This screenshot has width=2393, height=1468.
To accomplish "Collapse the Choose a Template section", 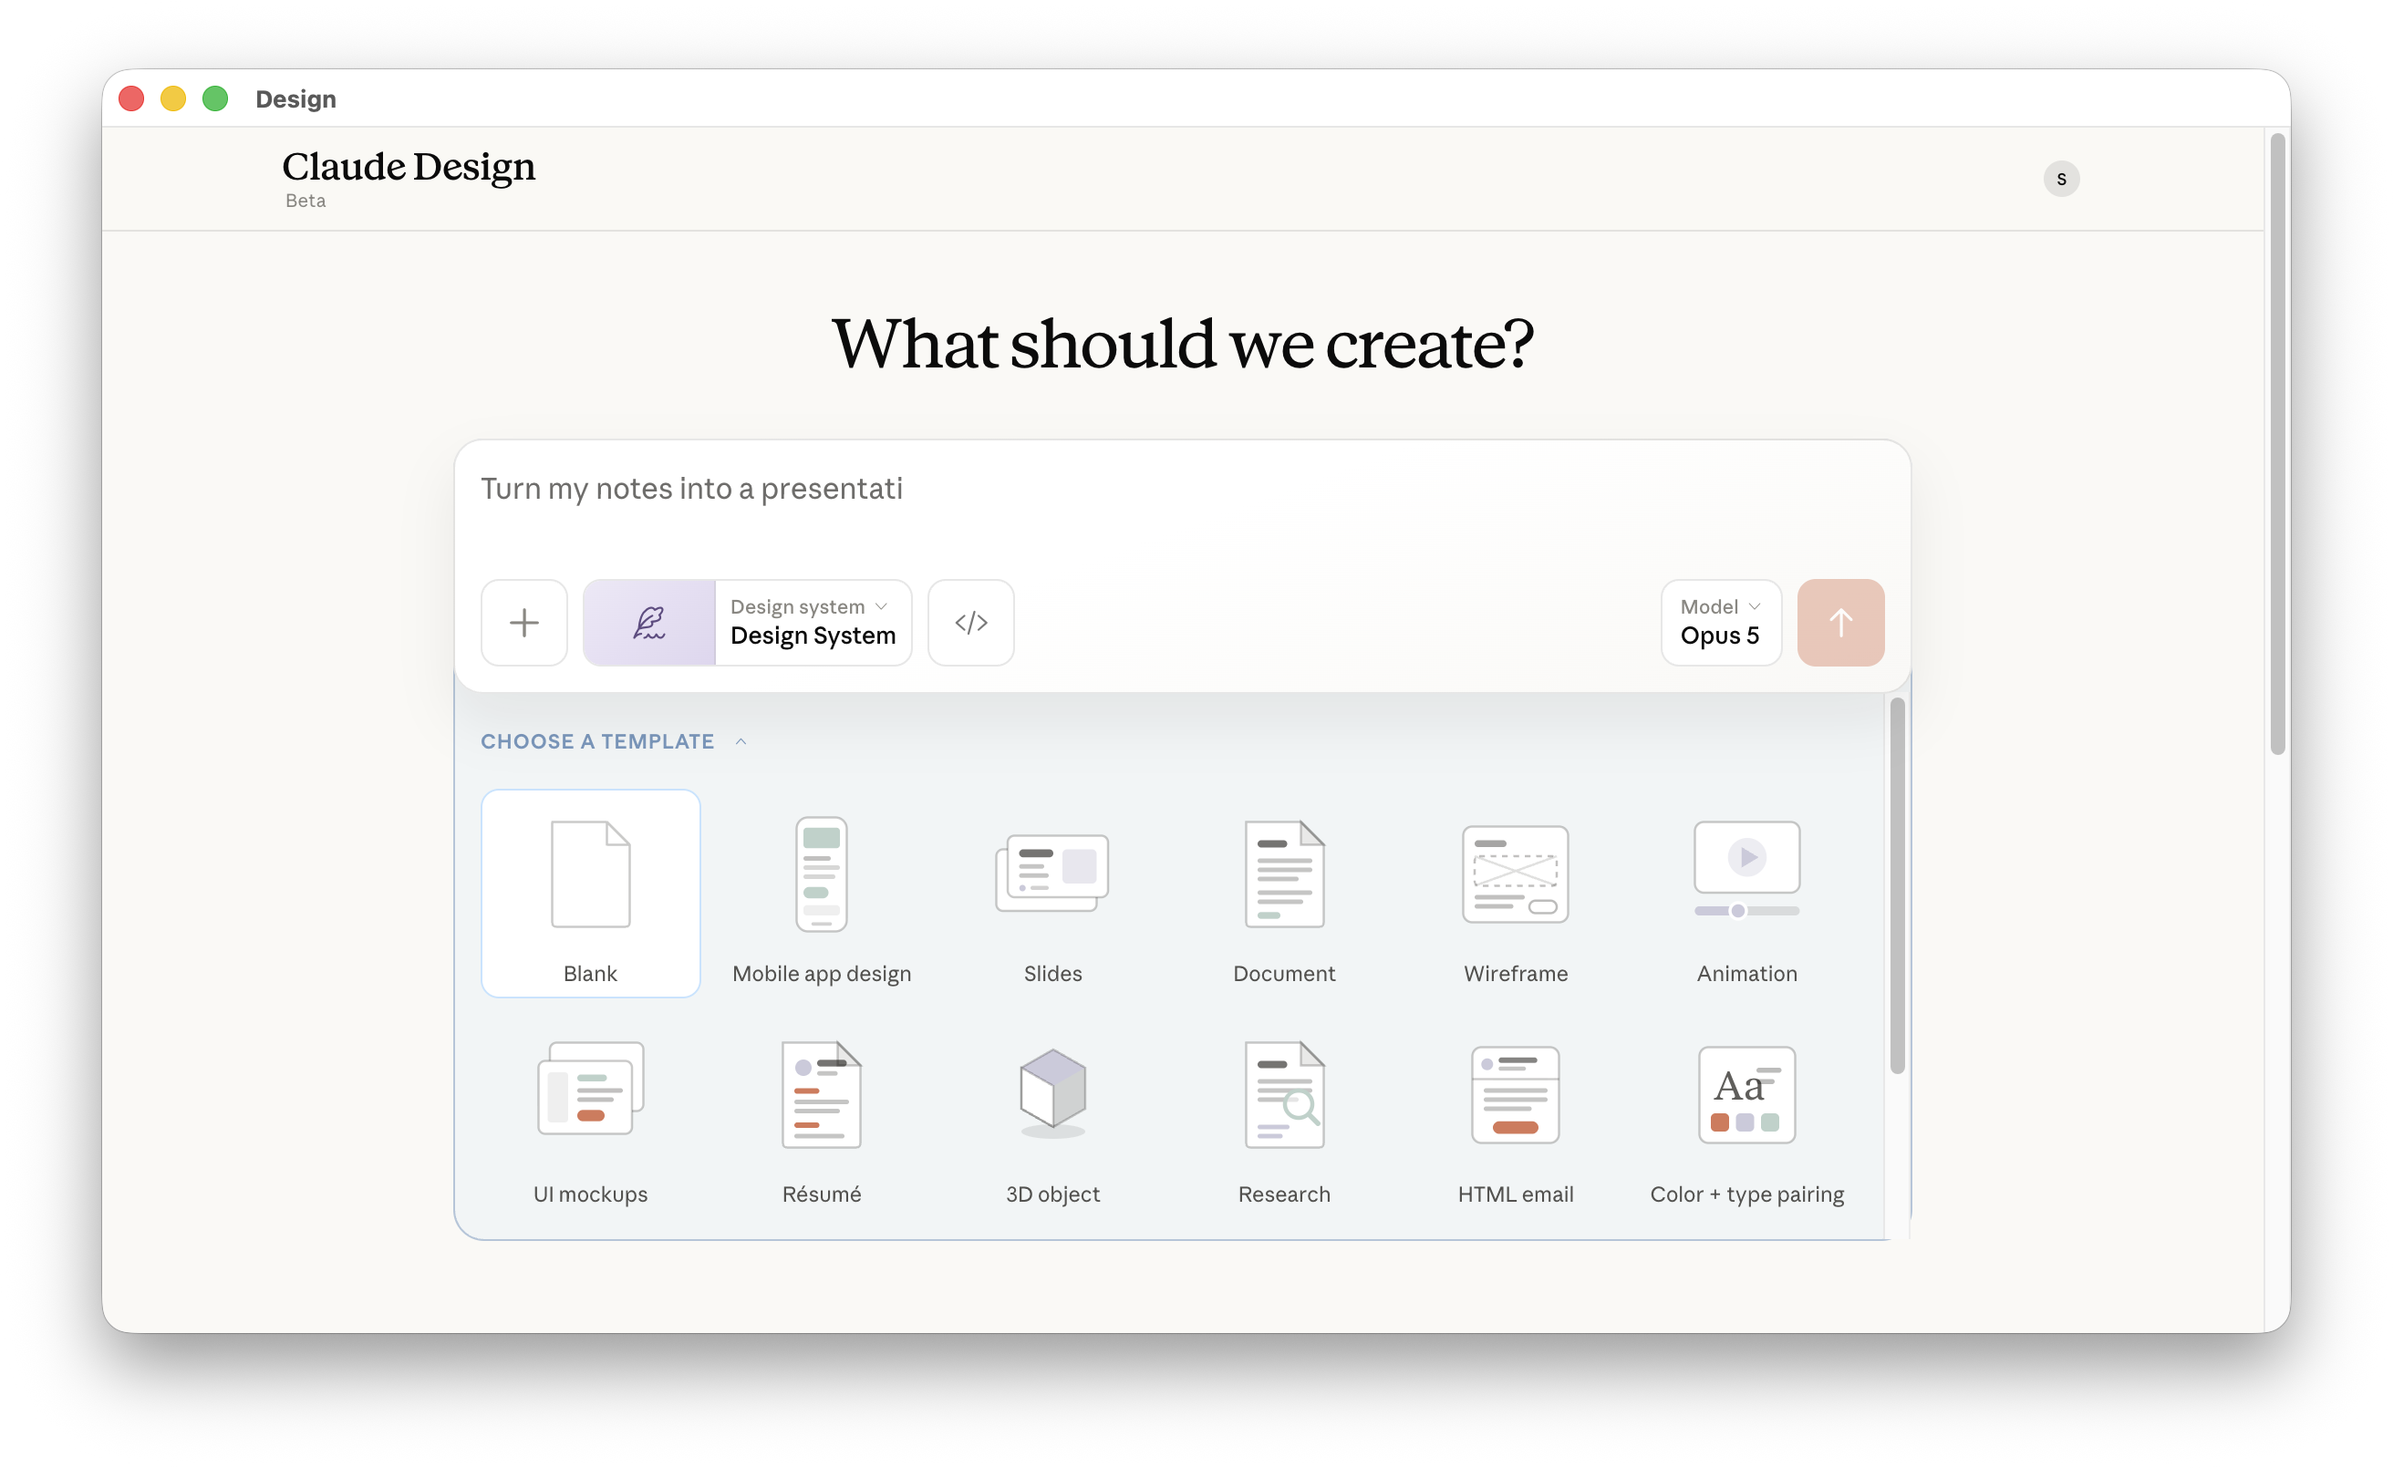I will click(614, 740).
